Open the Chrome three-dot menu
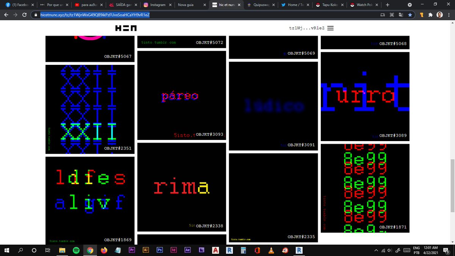The height and width of the screenshot is (256, 455). 449,15
